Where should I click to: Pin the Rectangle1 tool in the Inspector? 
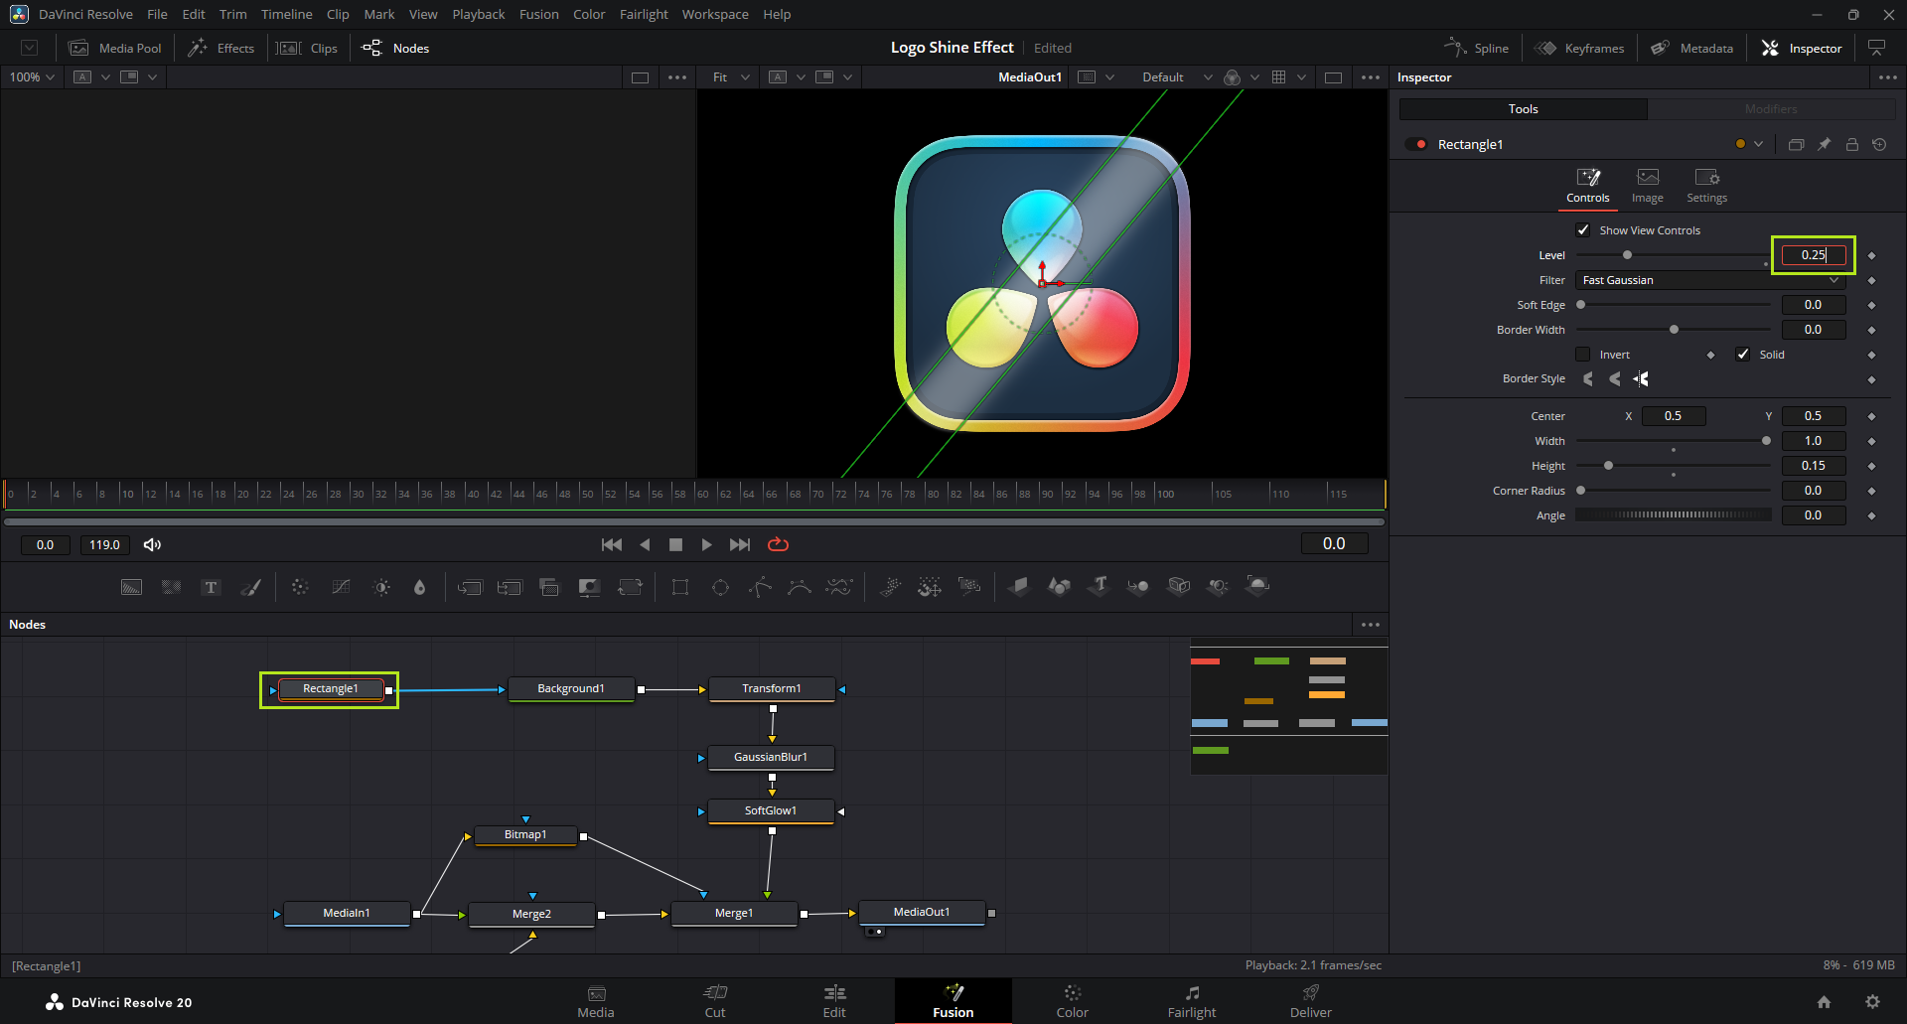point(1825,145)
